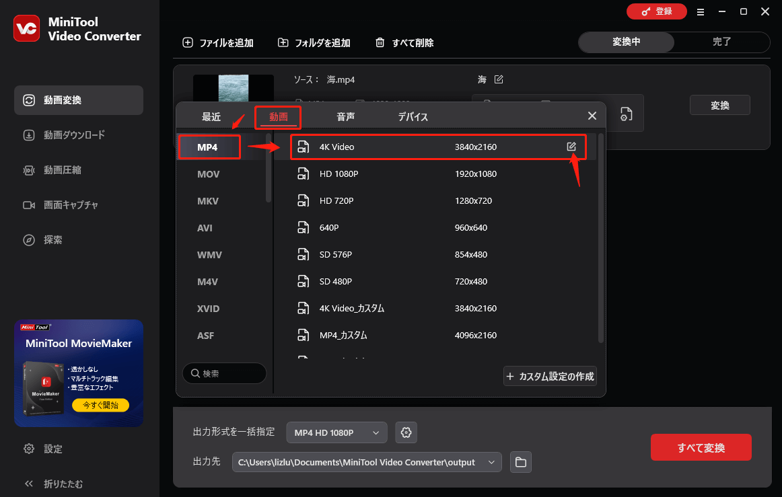Switch to the 完了 tab
This screenshot has width=782, height=497.
click(x=721, y=42)
